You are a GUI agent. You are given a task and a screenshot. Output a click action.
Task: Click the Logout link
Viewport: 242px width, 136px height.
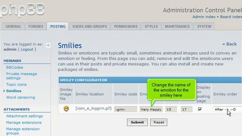pos(27,49)
